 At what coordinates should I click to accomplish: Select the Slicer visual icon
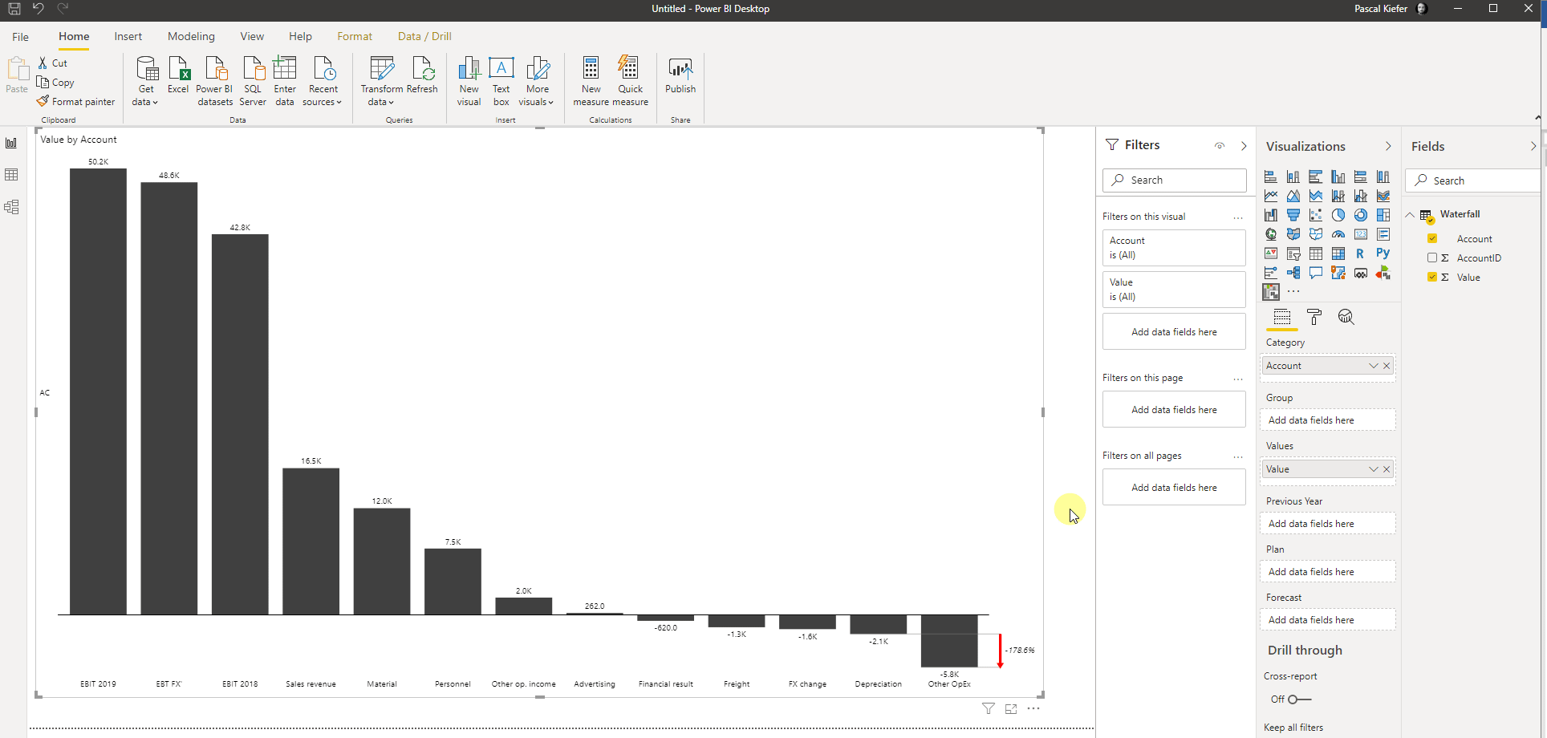[x=1293, y=253]
